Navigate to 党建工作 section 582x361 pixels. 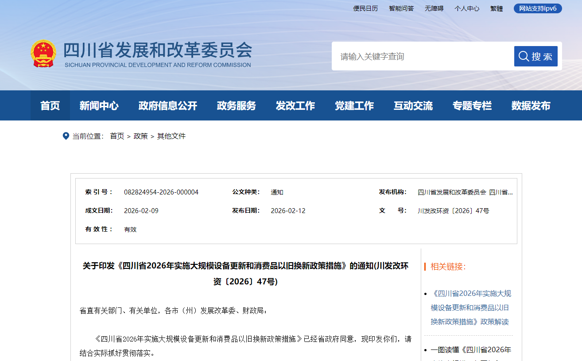point(354,106)
